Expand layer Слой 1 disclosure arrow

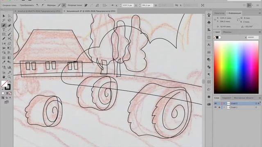(224, 107)
